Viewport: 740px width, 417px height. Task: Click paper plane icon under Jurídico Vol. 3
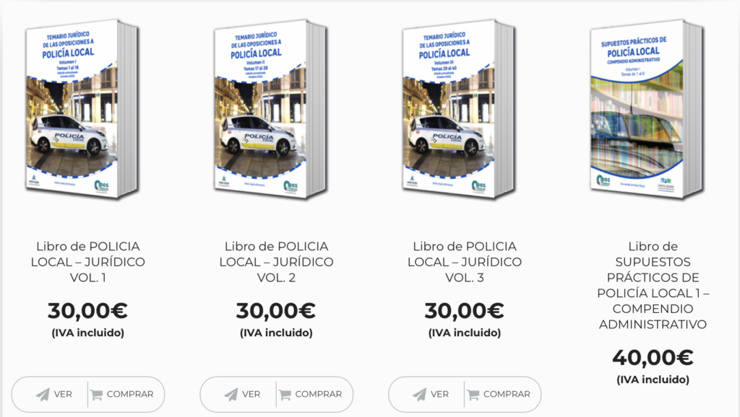tap(420, 395)
